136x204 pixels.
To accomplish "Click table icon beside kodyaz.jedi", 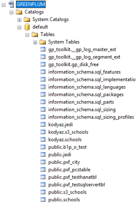I will (x=43, y=125).
